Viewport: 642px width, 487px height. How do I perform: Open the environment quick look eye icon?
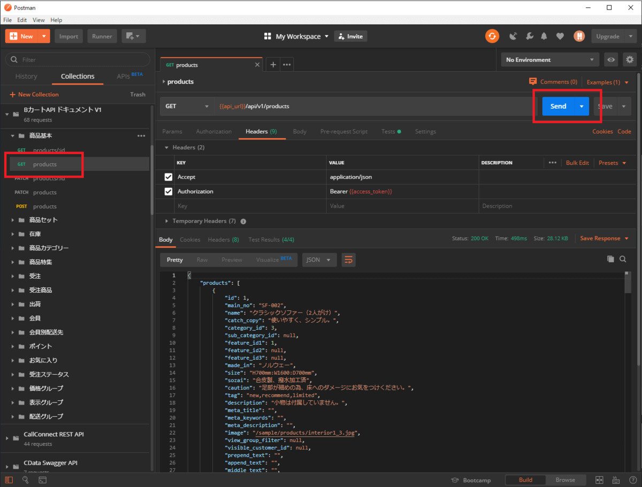point(611,59)
